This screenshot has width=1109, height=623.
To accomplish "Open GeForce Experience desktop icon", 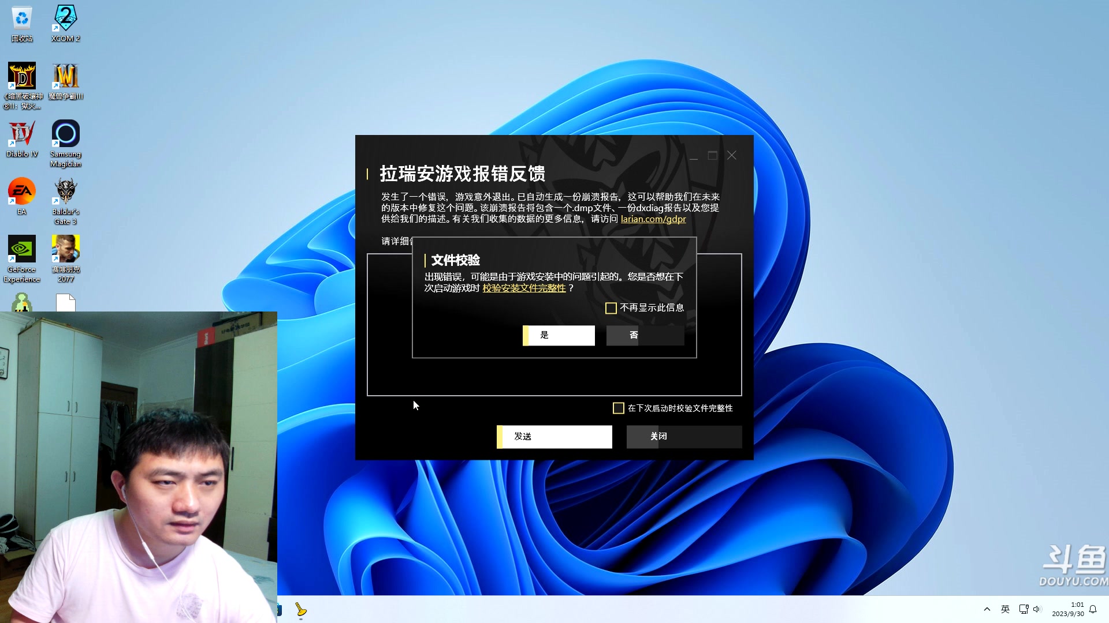I will 22,258.
